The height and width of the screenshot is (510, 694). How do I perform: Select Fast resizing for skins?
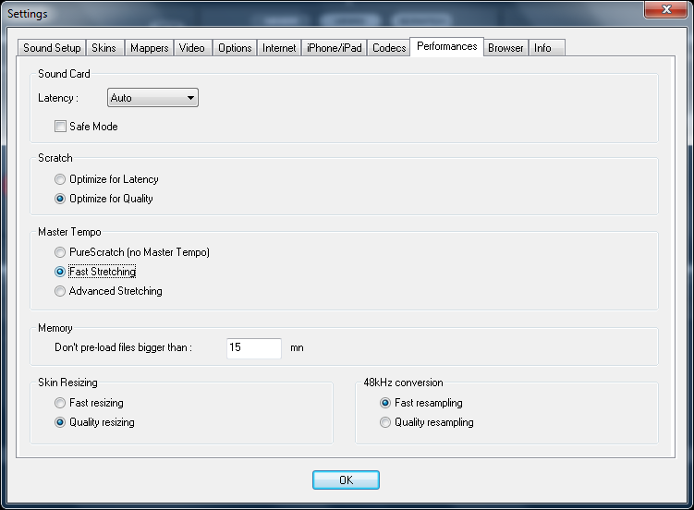(61, 403)
